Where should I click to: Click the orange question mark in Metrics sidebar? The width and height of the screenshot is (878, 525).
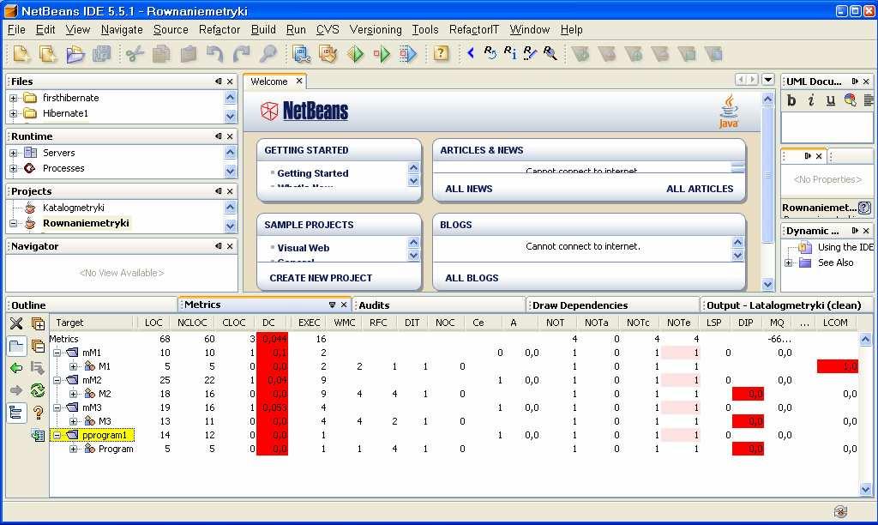[x=38, y=413]
